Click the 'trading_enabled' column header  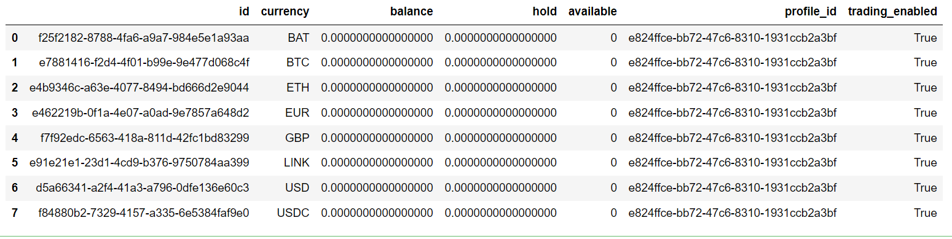[892, 11]
